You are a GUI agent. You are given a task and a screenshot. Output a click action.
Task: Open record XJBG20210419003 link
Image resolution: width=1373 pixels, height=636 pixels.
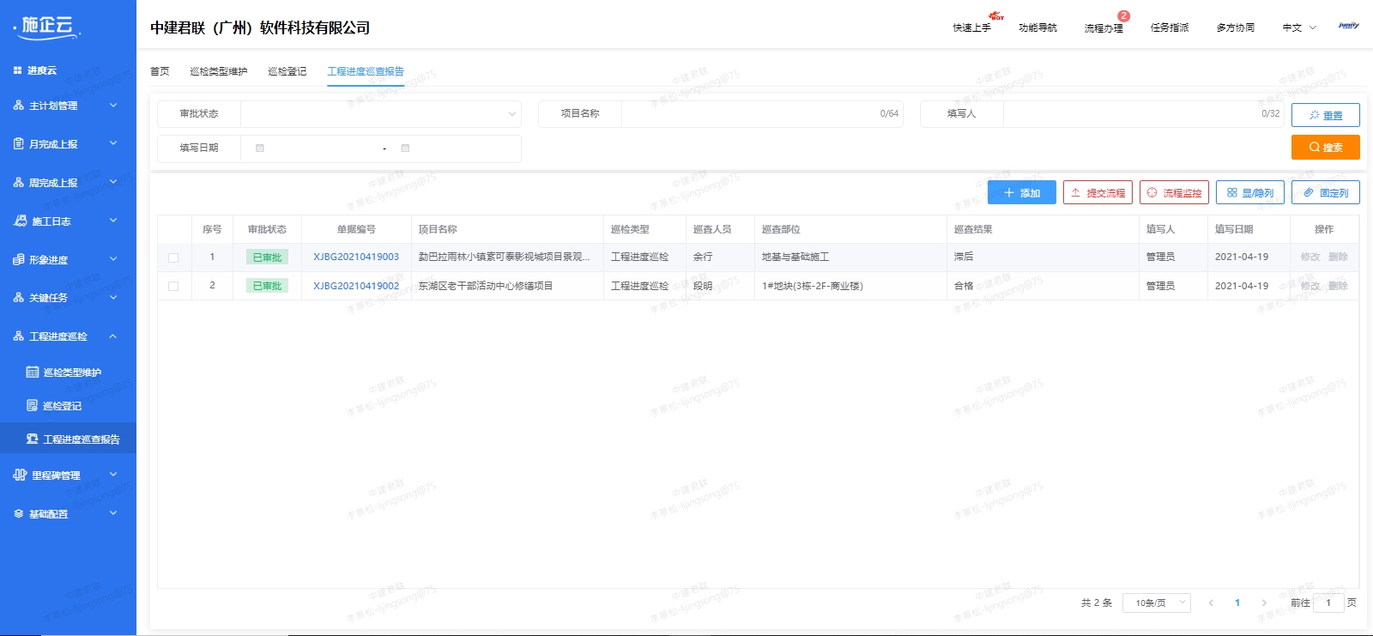click(356, 257)
